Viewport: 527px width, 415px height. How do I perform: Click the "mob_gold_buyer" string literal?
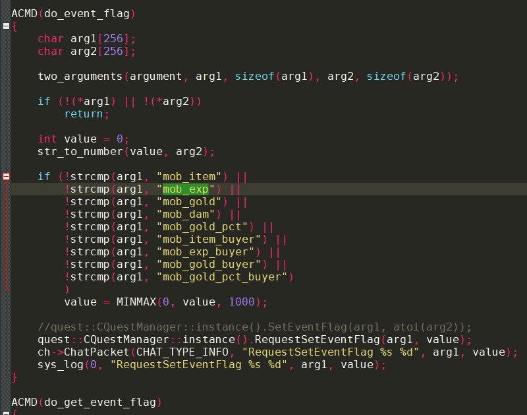pos(209,265)
